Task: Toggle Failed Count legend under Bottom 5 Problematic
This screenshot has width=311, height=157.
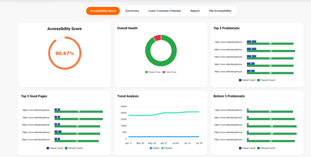Action: point(247,148)
